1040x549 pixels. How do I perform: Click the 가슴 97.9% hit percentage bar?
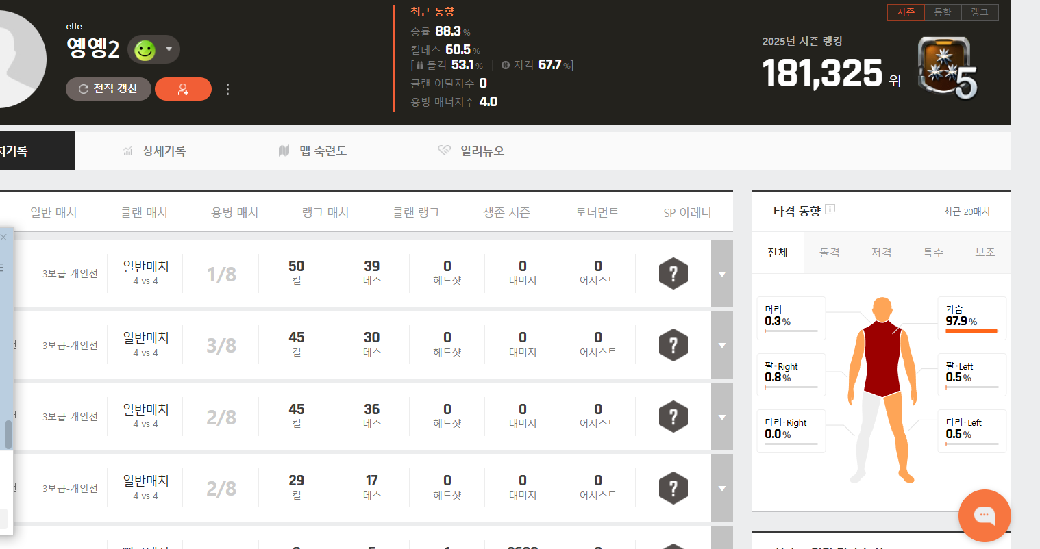click(971, 331)
